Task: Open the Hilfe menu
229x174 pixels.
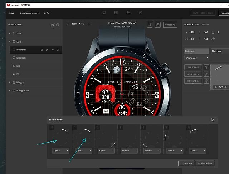Action: (47, 13)
